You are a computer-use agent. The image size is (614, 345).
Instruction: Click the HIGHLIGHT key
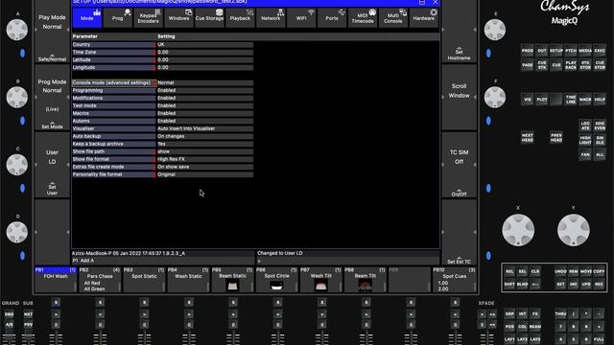click(x=585, y=140)
